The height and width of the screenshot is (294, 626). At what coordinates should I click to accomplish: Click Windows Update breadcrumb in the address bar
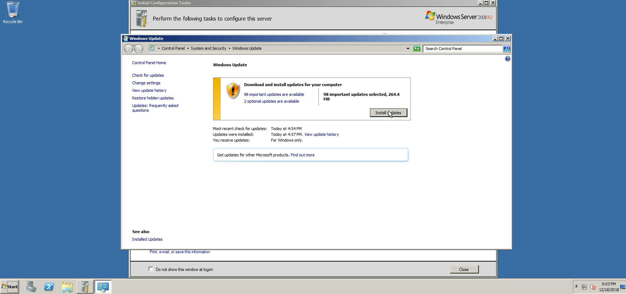click(247, 48)
